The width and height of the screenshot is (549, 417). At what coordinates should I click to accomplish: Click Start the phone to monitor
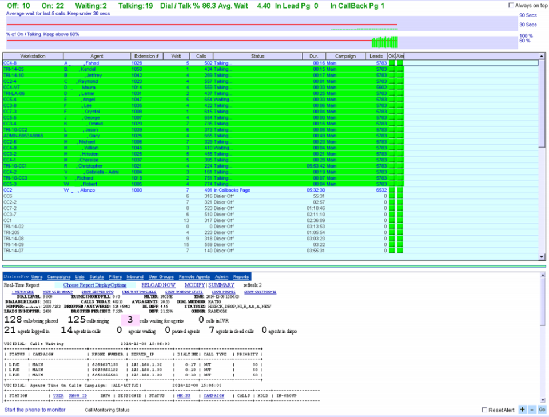click(x=35, y=410)
